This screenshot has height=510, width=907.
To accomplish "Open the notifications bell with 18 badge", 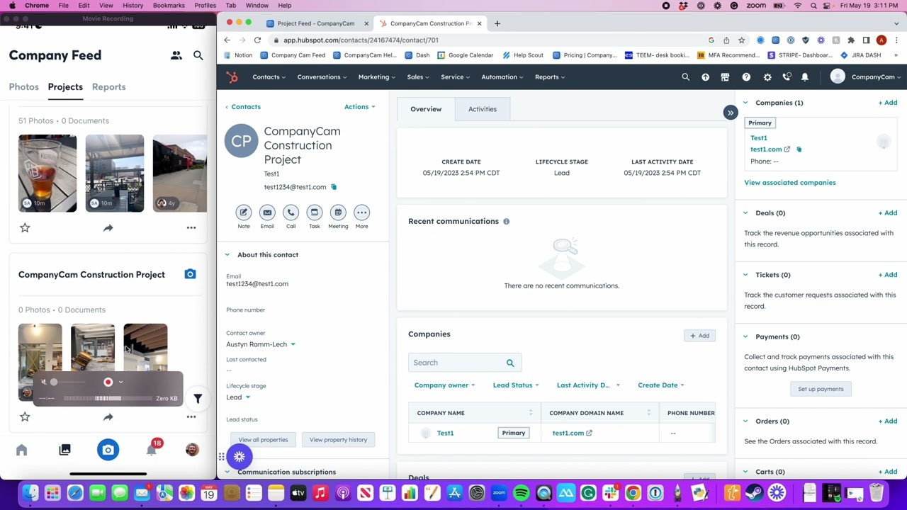I will [151, 450].
